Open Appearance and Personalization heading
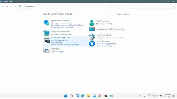Screen dimensions: 177x99 111,29
